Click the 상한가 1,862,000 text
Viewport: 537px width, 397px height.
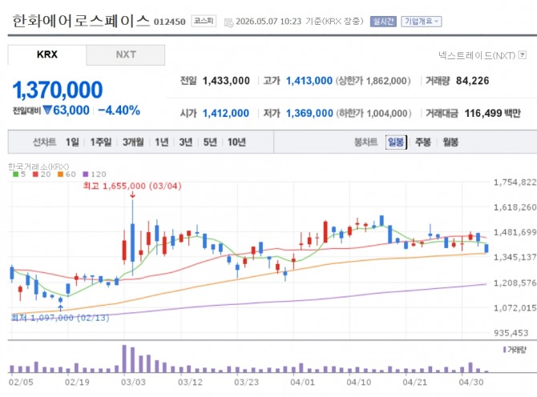[x=373, y=81]
